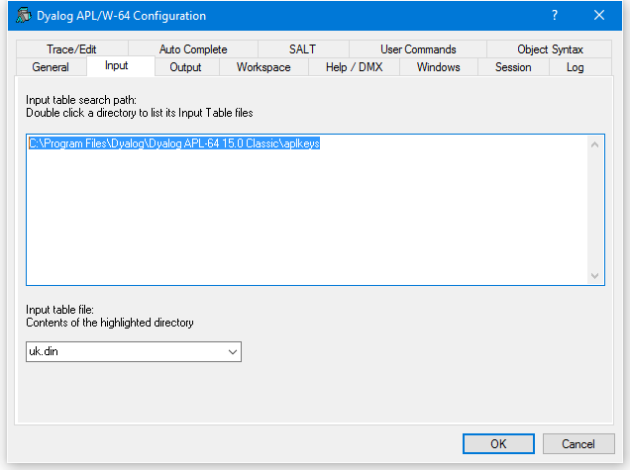The width and height of the screenshot is (630, 470).
Task: Select the Log tab
Action: (x=575, y=67)
